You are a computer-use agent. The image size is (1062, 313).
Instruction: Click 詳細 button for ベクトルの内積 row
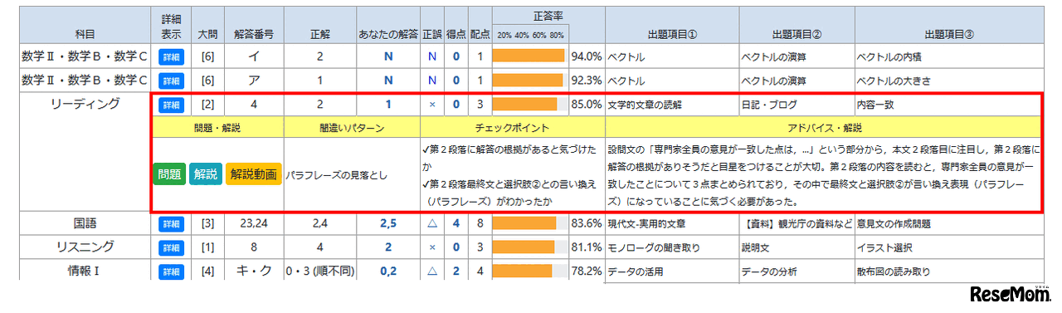170,57
